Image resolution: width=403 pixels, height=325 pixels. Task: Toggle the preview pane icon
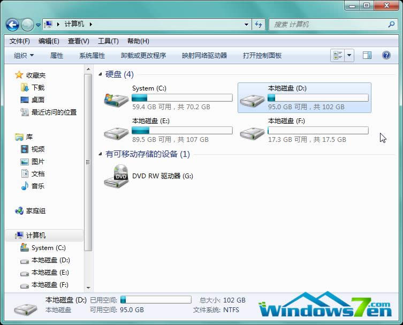click(x=367, y=55)
